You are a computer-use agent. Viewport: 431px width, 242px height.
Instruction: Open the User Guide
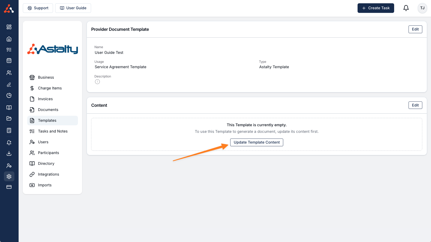(73, 8)
